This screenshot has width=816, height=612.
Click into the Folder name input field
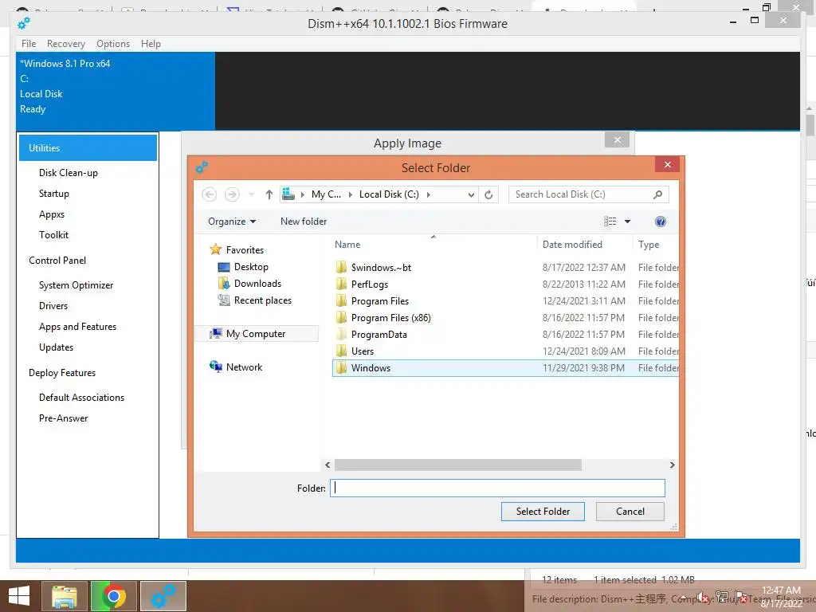point(497,488)
